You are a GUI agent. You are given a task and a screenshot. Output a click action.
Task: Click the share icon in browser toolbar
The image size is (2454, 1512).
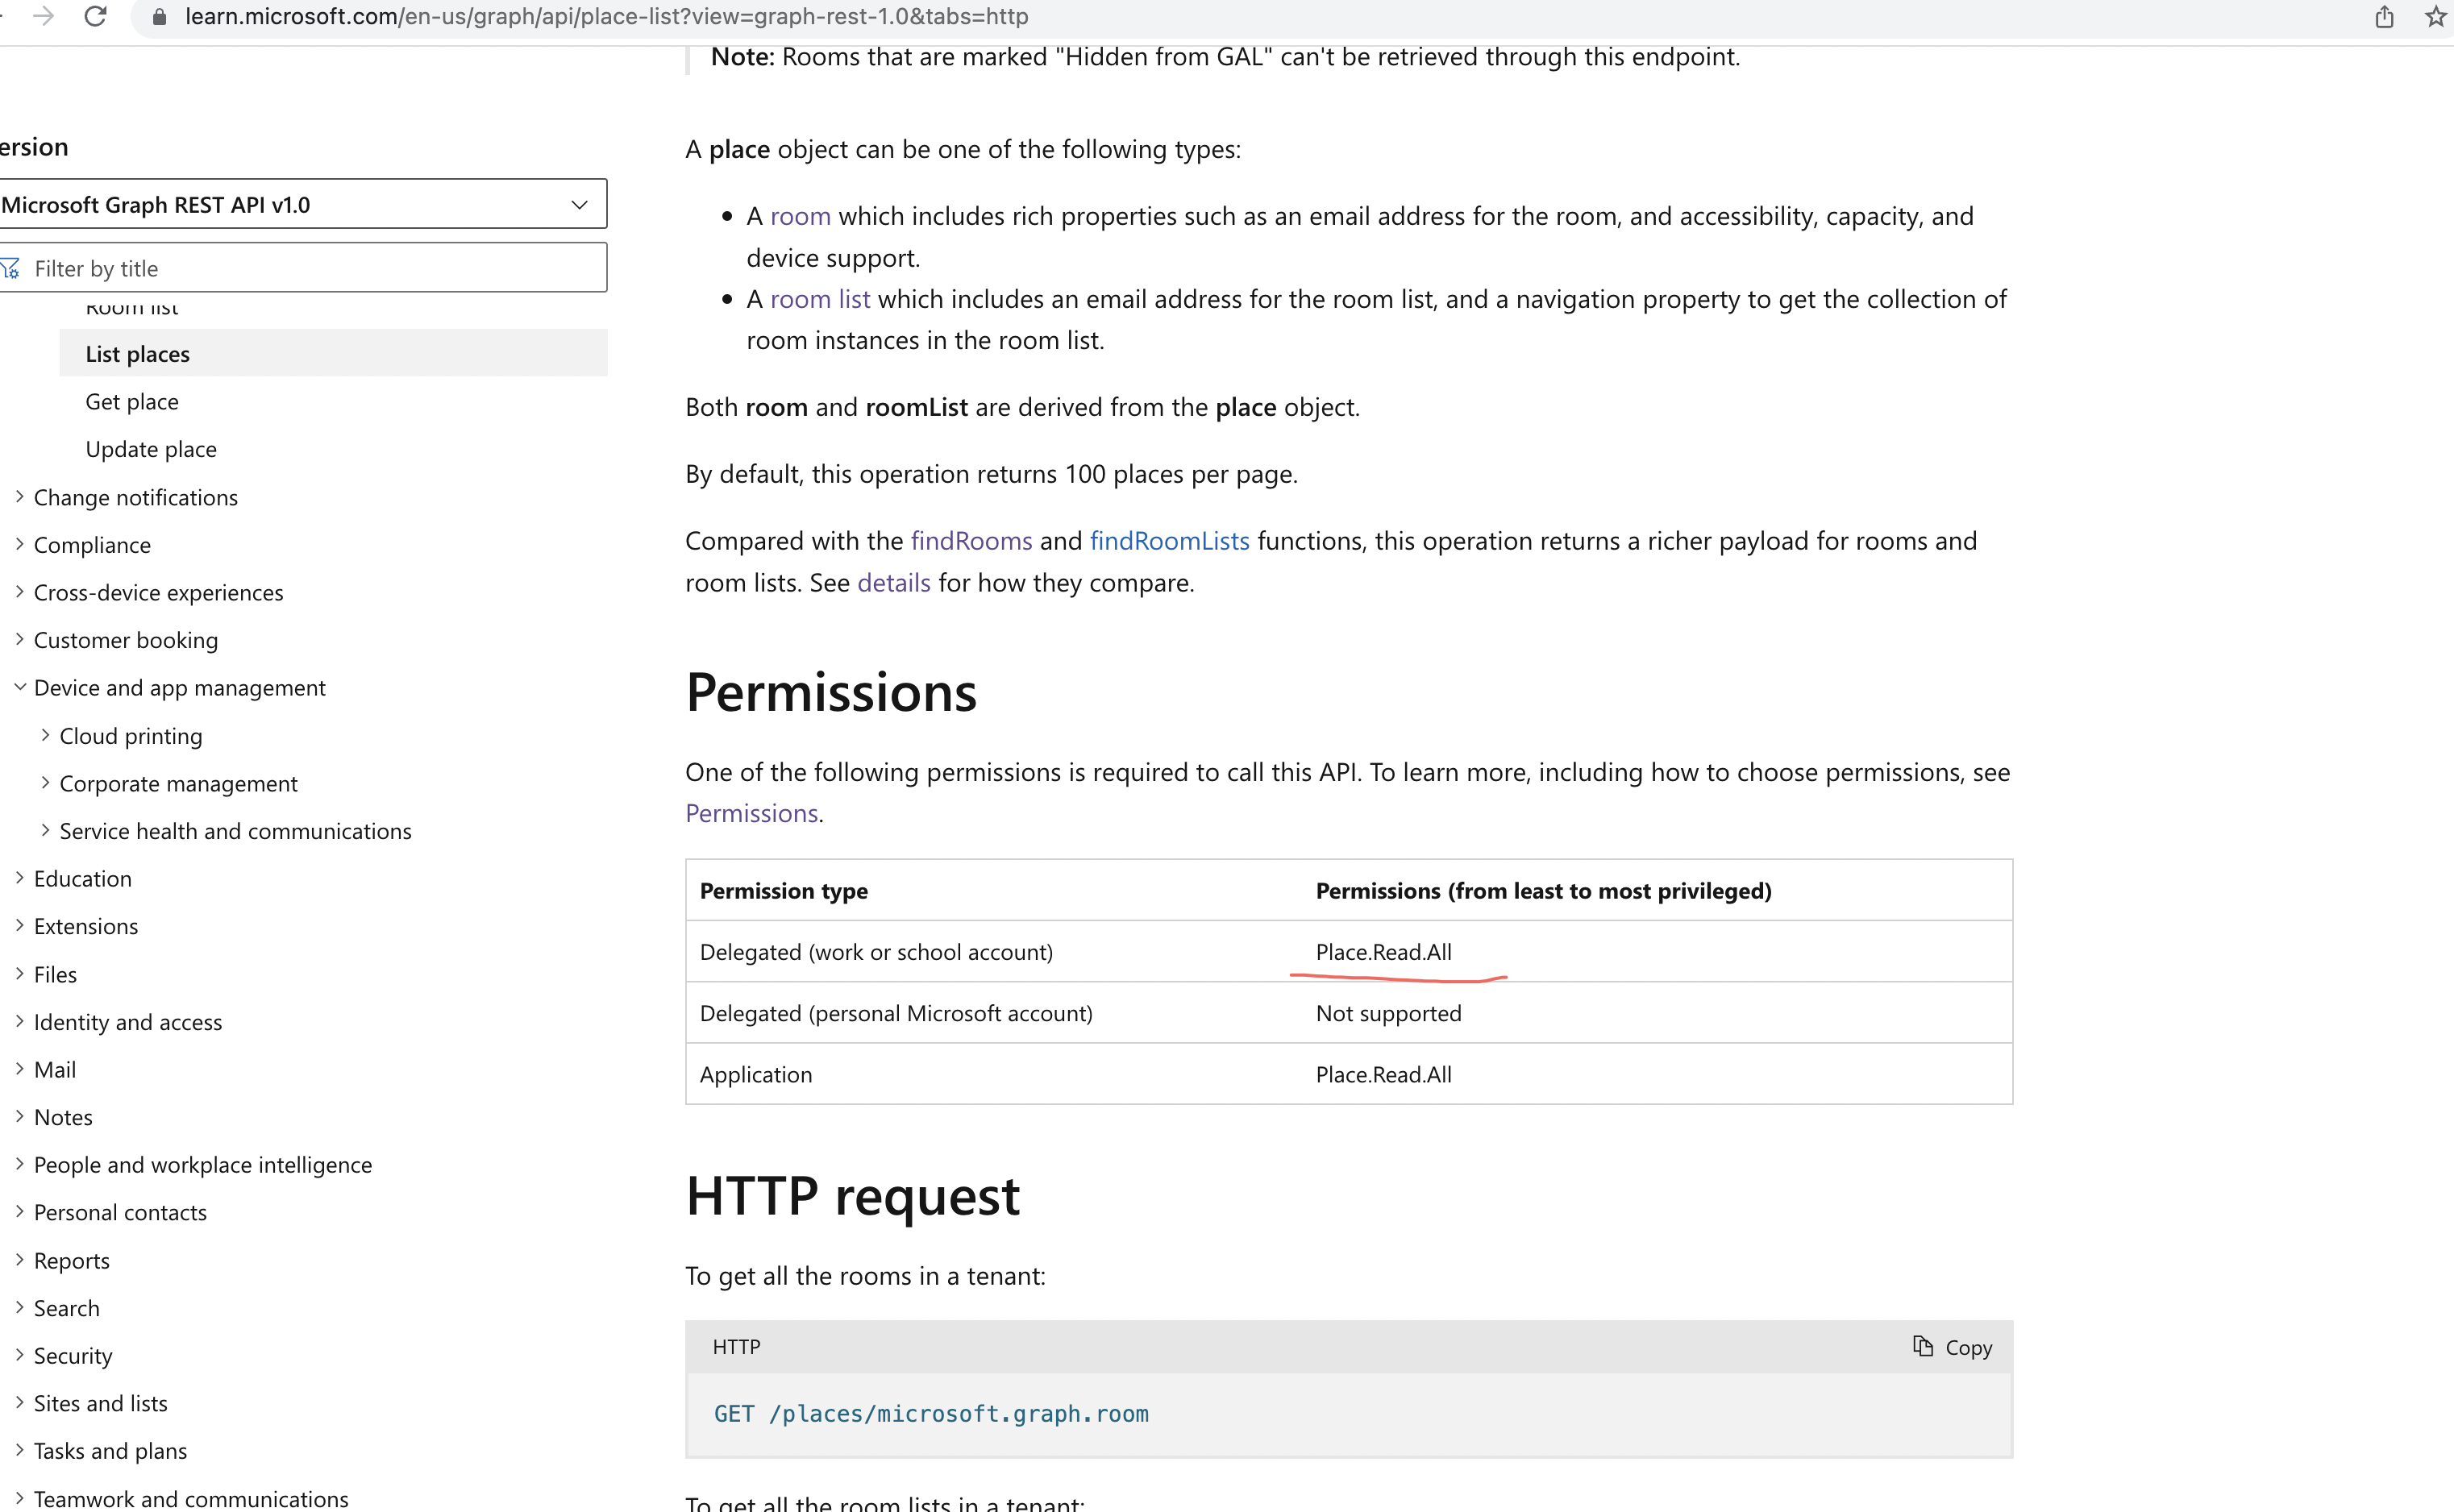pos(2384,17)
